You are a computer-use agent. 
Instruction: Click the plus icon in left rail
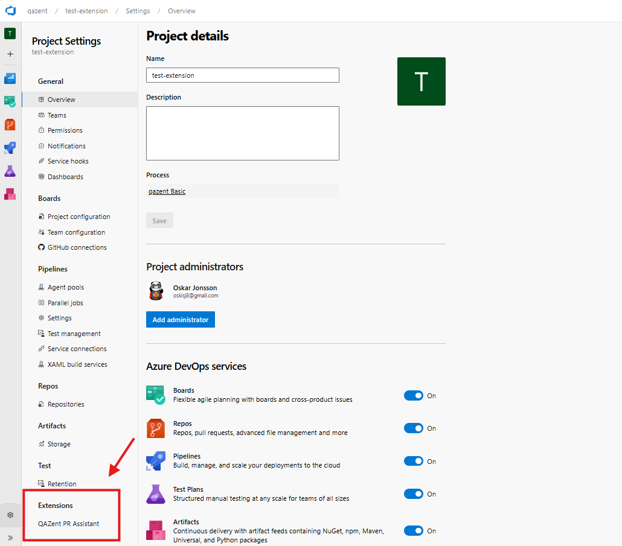pos(10,54)
